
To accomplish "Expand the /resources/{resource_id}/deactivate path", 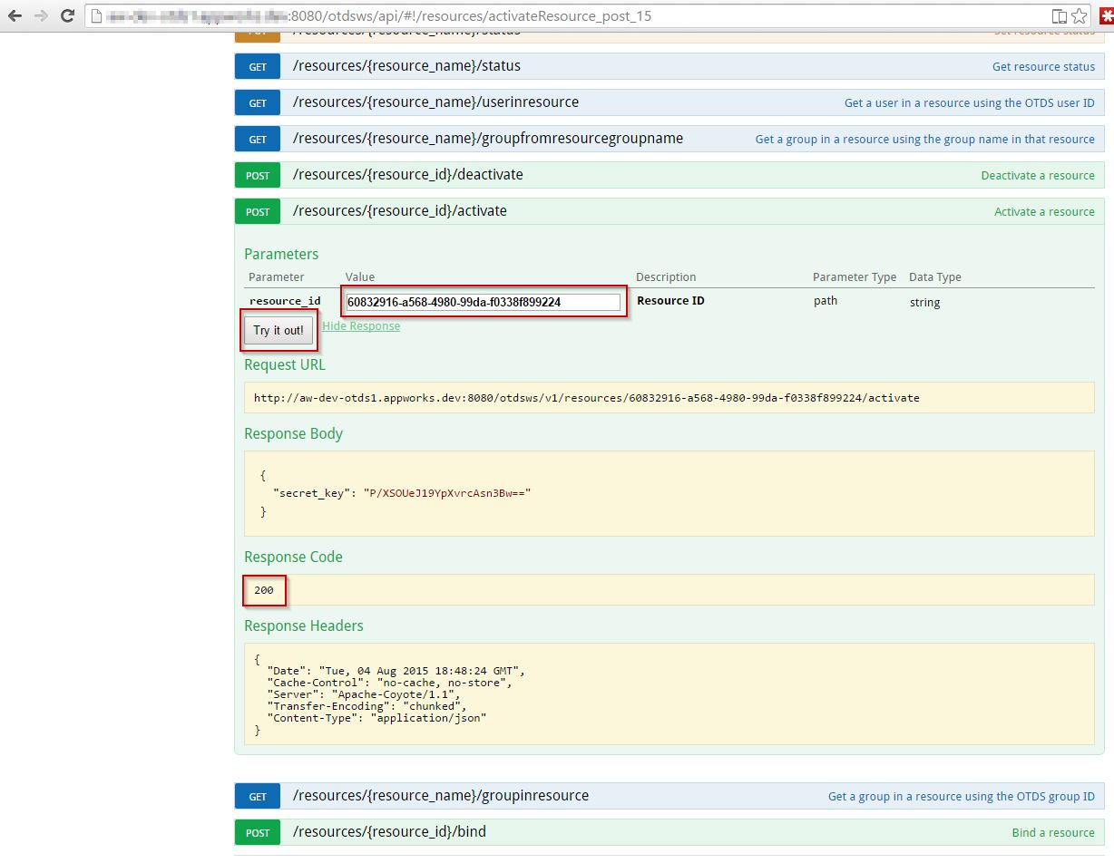I will coord(407,175).
